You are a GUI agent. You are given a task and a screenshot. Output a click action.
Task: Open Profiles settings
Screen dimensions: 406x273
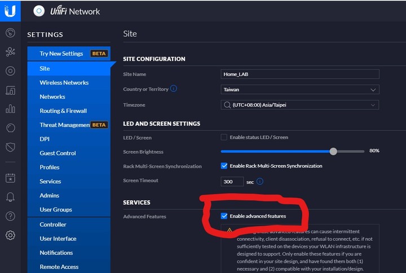point(69,168)
